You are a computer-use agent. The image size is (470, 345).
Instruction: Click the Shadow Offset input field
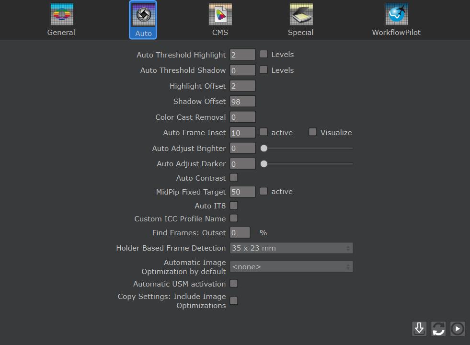pos(242,102)
